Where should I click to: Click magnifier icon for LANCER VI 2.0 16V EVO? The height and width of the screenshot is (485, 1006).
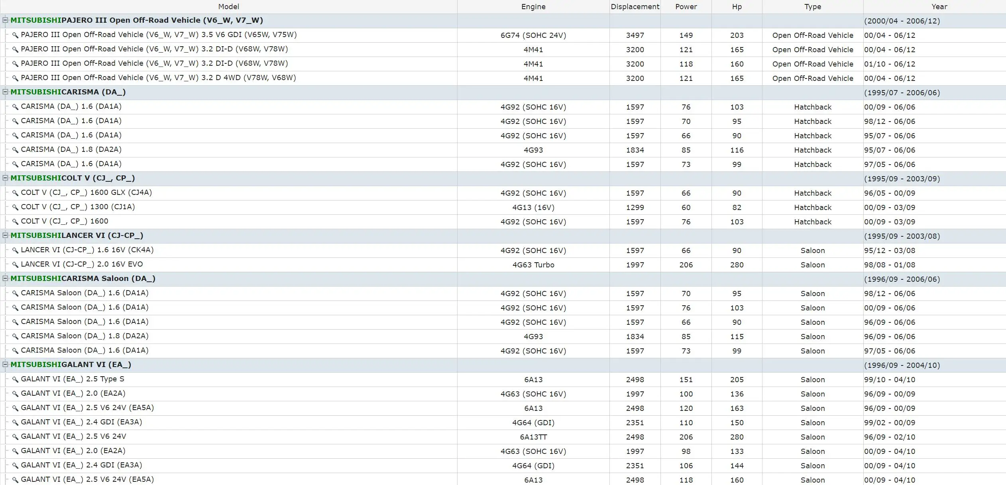click(15, 265)
